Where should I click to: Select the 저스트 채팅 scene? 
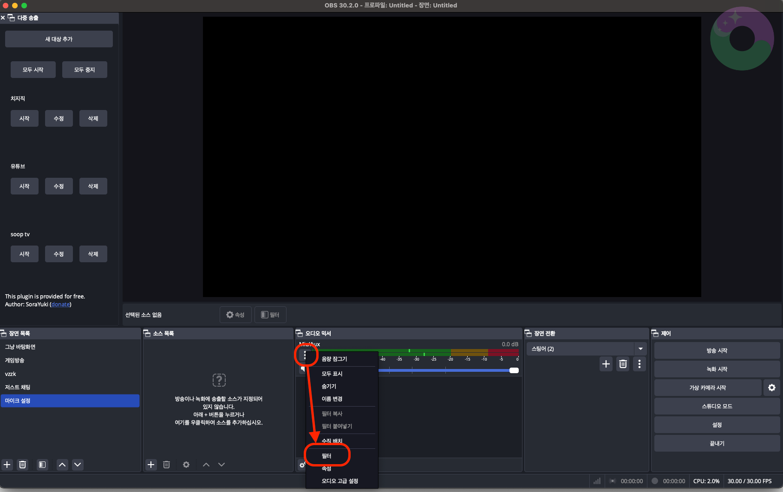click(70, 387)
